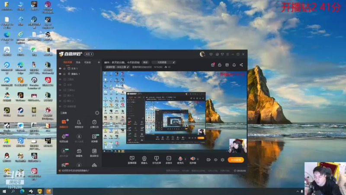Open the Windows Start menu
Viewport: 346px width, 195px height.
click(x=4, y=192)
